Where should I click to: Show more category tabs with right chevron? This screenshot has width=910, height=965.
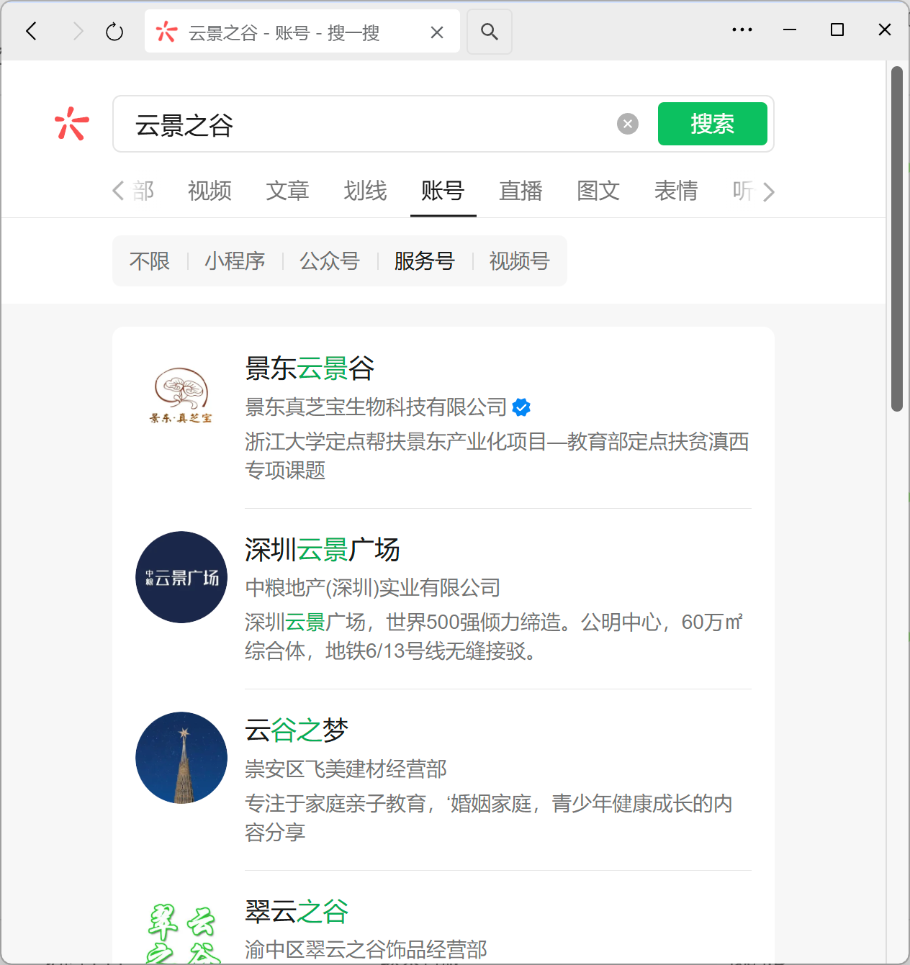768,191
